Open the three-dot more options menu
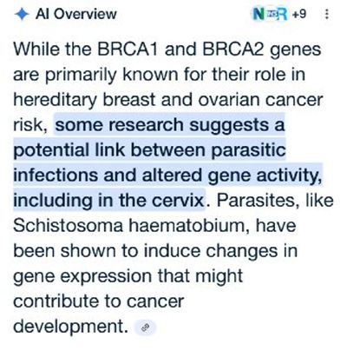Screen dimensions: 347x351 tap(327, 14)
